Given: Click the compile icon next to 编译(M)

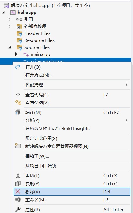Looking at the screenshot, I should pyautogui.click(x=18, y=112).
